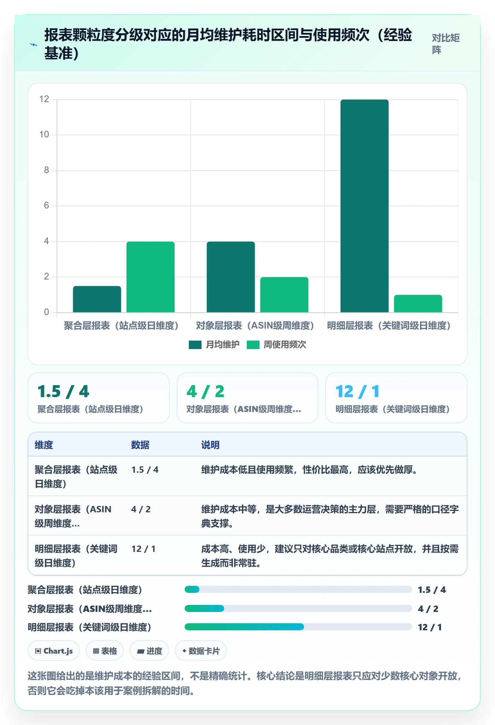Viewport: 495px width, 725px height.
Task: Click the progress bar for 聚合层报表
Action: (298, 589)
